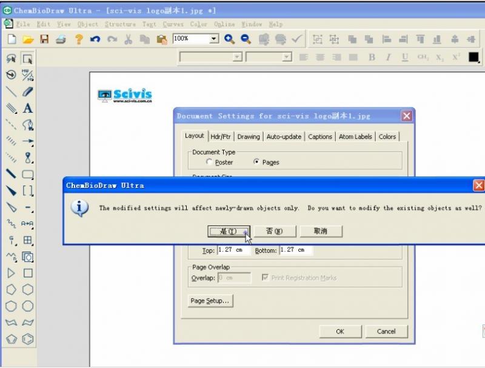Open the font size dropdown
Screen dimensions: 485x368
coord(287,57)
